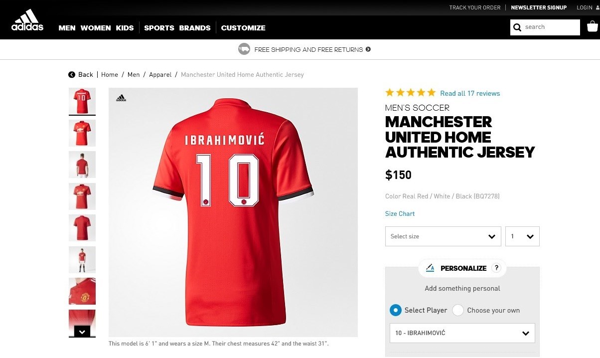This screenshot has width=600, height=358.
Task: Choose the Select Player radio option
Action: point(395,310)
